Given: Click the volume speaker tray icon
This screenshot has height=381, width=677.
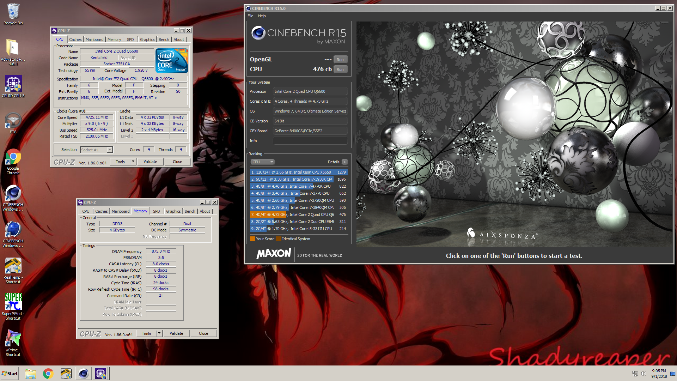Looking at the screenshot, I should (644, 374).
